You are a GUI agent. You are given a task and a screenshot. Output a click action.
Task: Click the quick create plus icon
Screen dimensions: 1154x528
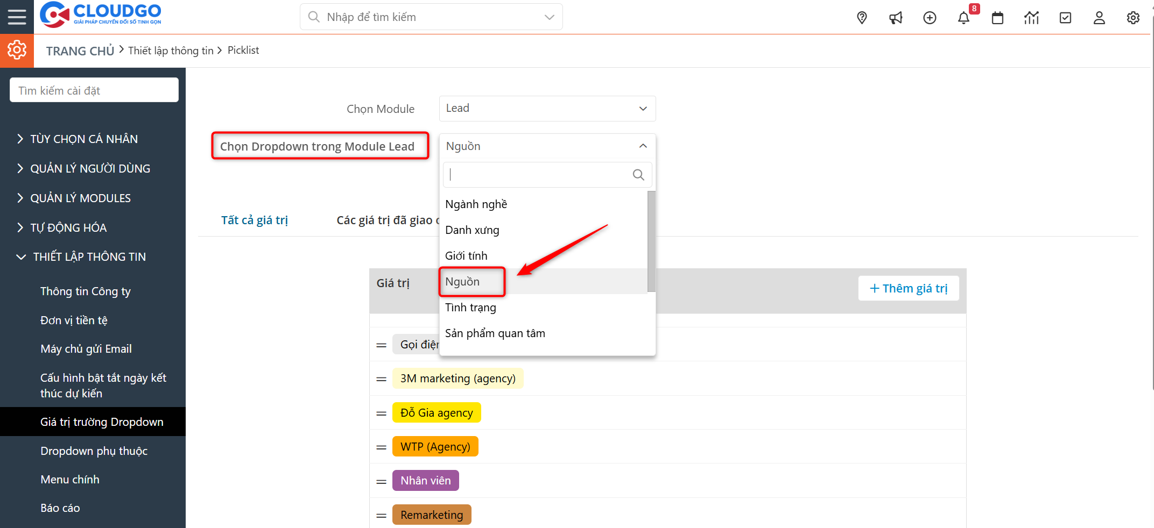tap(930, 18)
